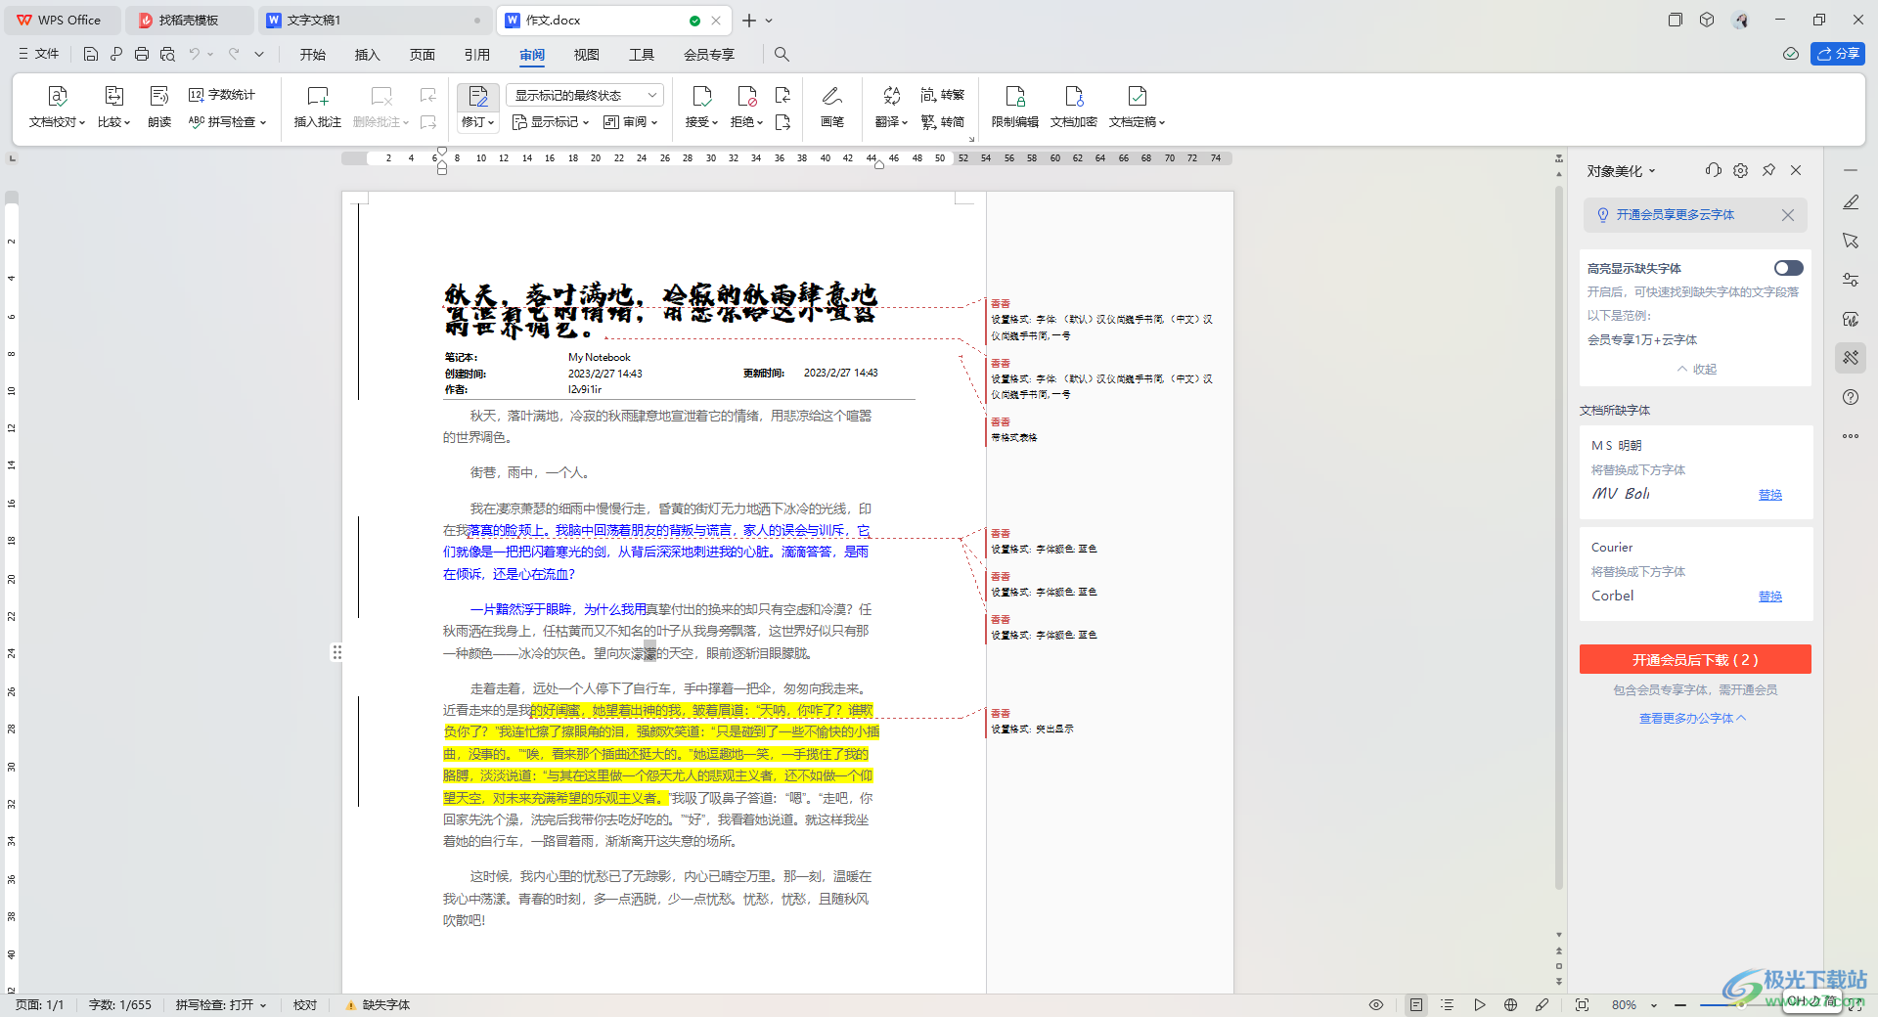Open the 文件 menu
The height and width of the screenshot is (1017, 1878).
(x=39, y=54)
